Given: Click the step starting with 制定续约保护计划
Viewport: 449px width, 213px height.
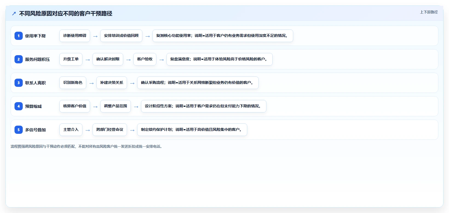Looking at the screenshot, I should 192,130.
